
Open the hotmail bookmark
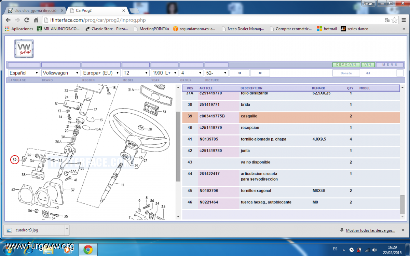click(x=327, y=29)
